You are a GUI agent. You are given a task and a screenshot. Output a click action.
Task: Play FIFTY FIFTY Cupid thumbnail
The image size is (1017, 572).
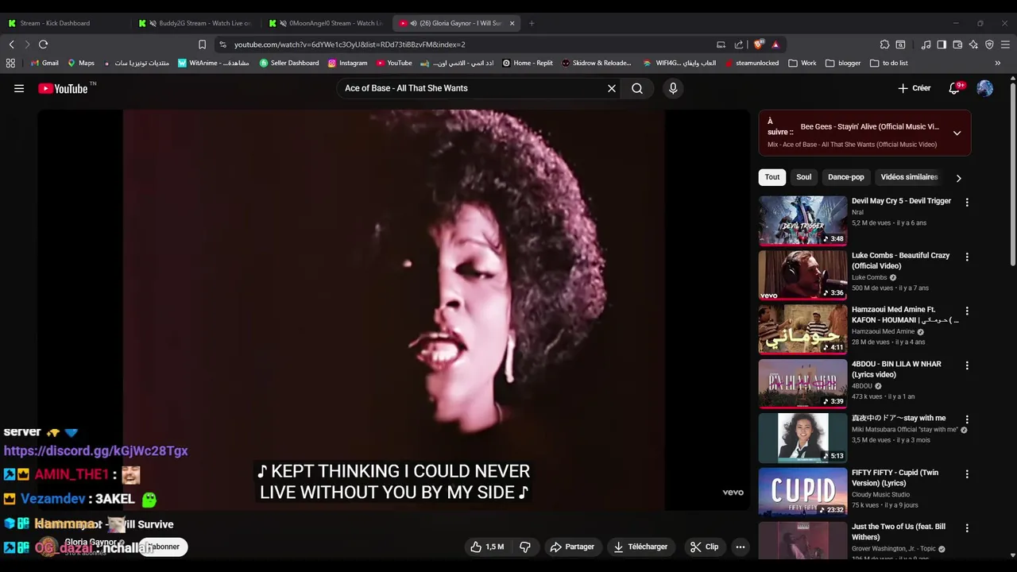802,492
